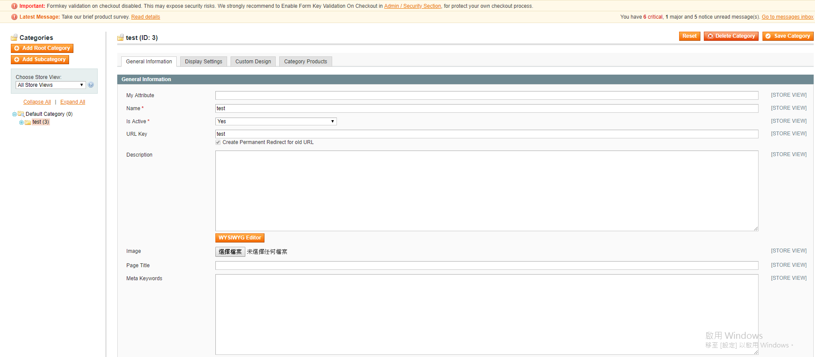Click the red Important warning icon

pyautogui.click(x=14, y=6)
